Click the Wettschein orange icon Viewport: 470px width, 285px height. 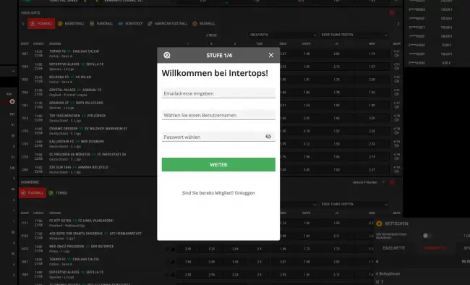click(379, 224)
